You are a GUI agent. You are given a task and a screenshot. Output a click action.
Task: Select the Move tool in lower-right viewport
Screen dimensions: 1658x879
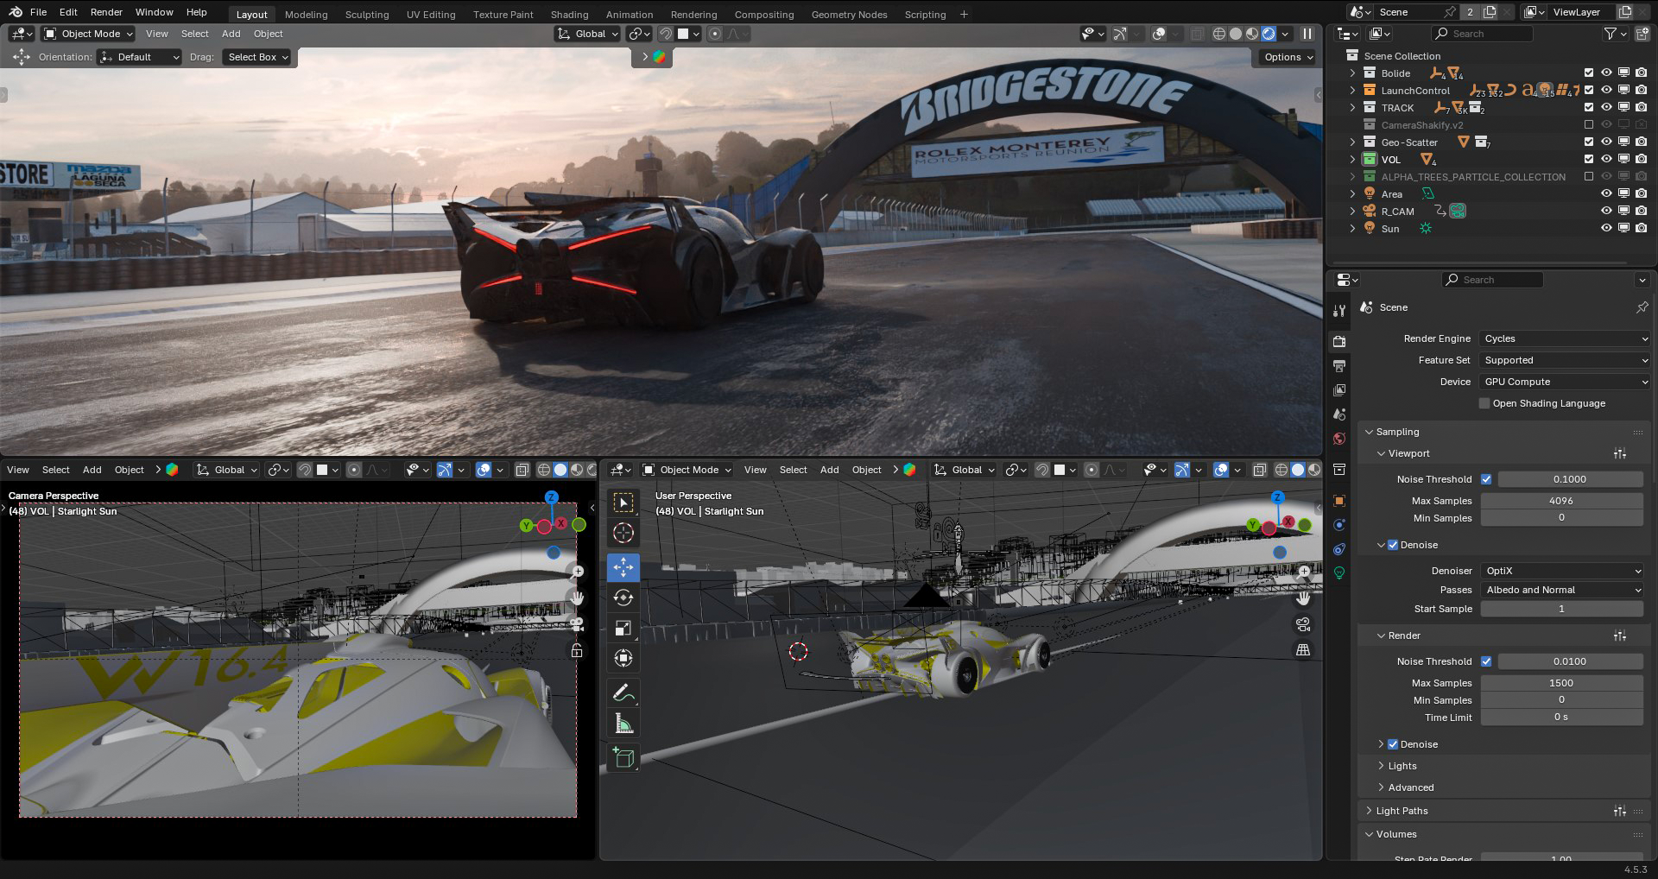click(623, 567)
